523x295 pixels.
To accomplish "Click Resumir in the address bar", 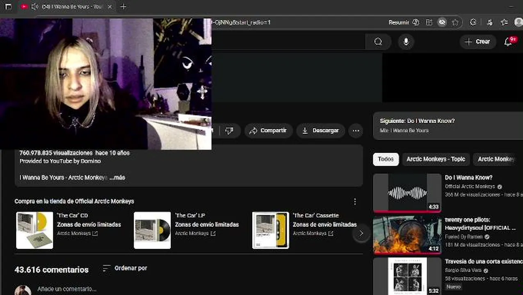I will coord(399,23).
